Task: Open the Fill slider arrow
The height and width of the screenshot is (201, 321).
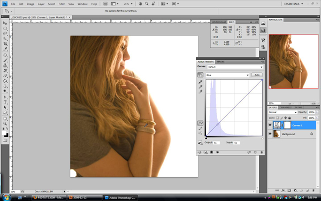Action: point(317,118)
